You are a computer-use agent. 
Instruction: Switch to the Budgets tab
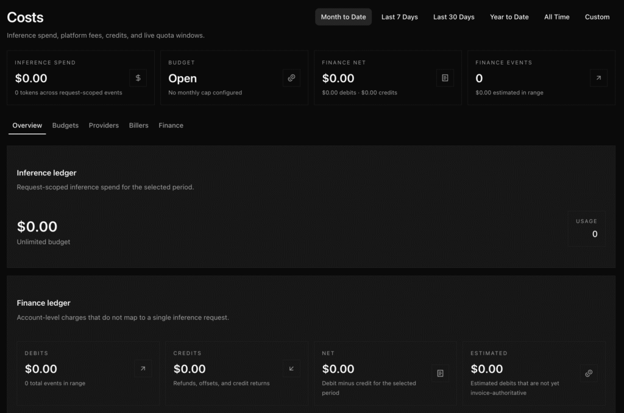click(65, 125)
